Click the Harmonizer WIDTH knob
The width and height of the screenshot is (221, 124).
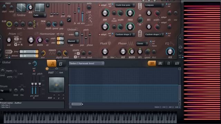tap(40, 40)
